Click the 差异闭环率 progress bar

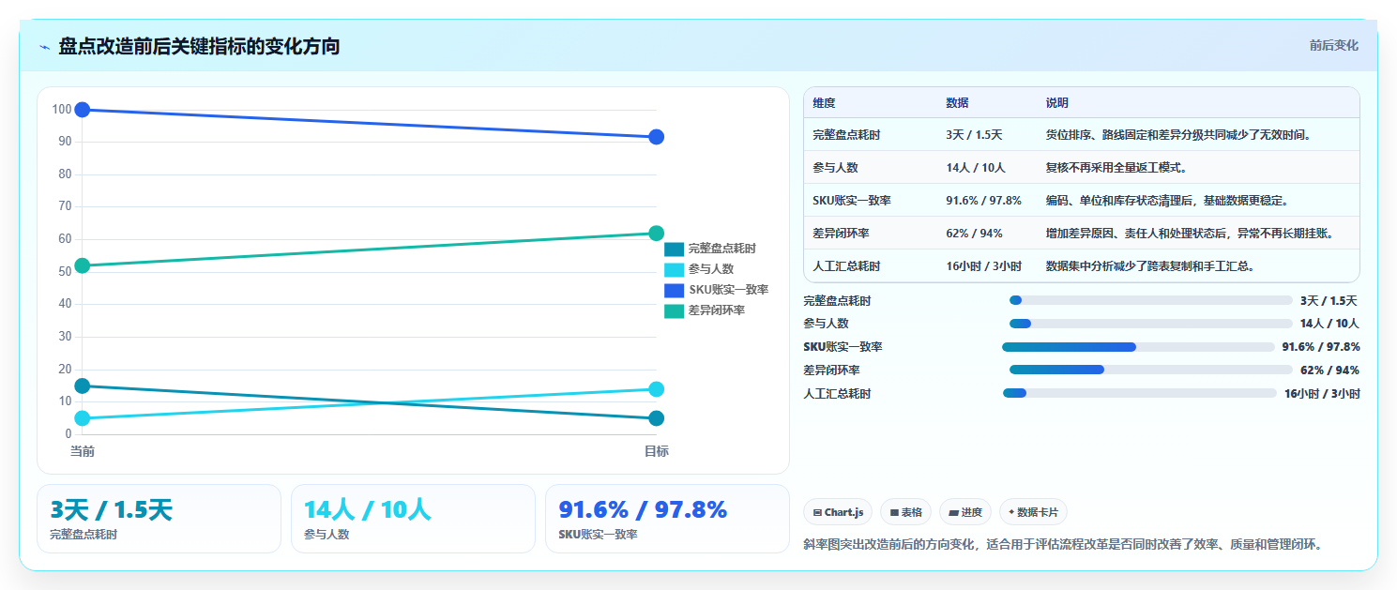pos(1151,370)
